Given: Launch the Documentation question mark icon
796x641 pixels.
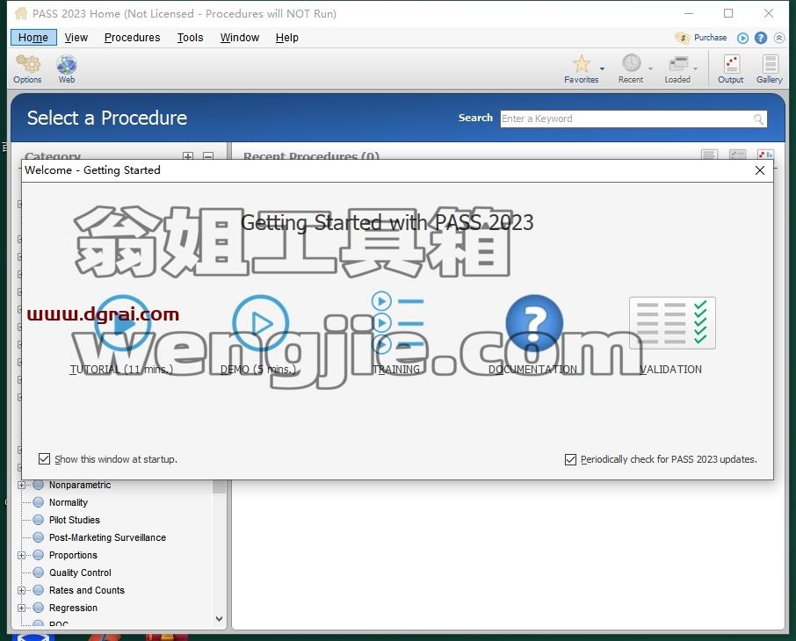Looking at the screenshot, I should (x=534, y=323).
